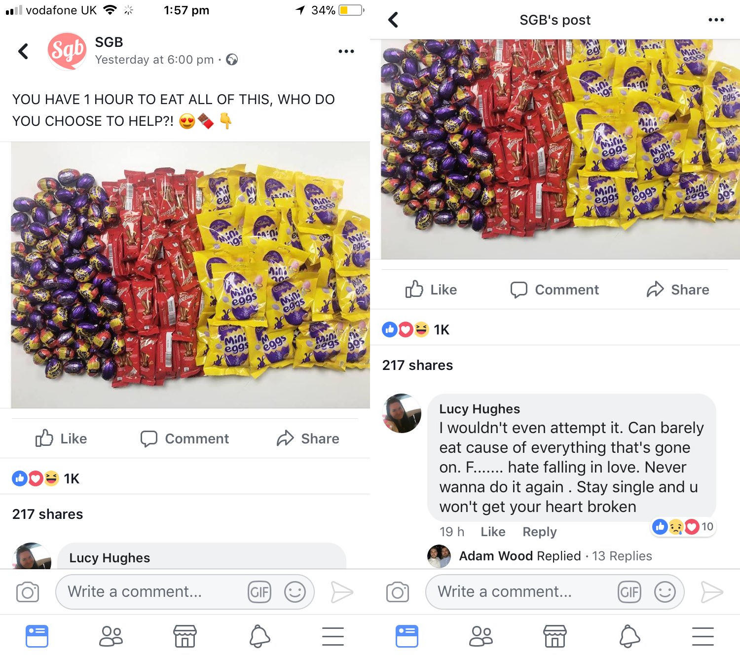Go to News Feed in right bottom bar
The height and width of the screenshot is (658, 740).
click(x=407, y=636)
